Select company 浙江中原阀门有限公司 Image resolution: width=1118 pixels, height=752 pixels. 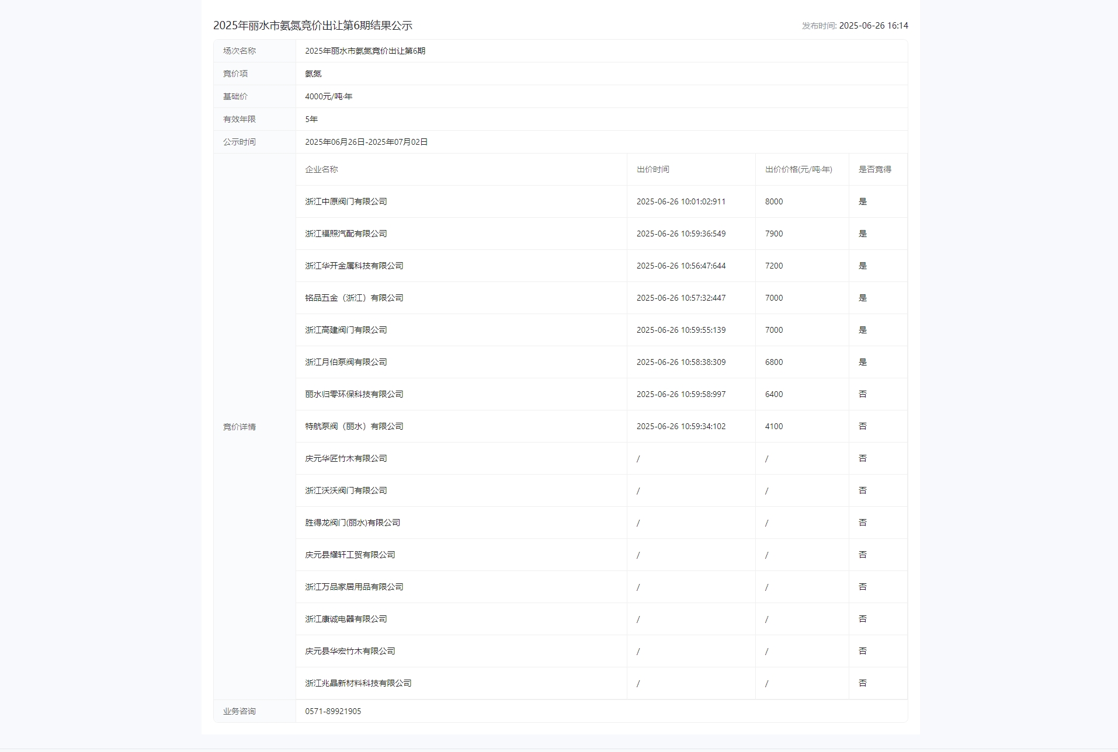coord(346,201)
